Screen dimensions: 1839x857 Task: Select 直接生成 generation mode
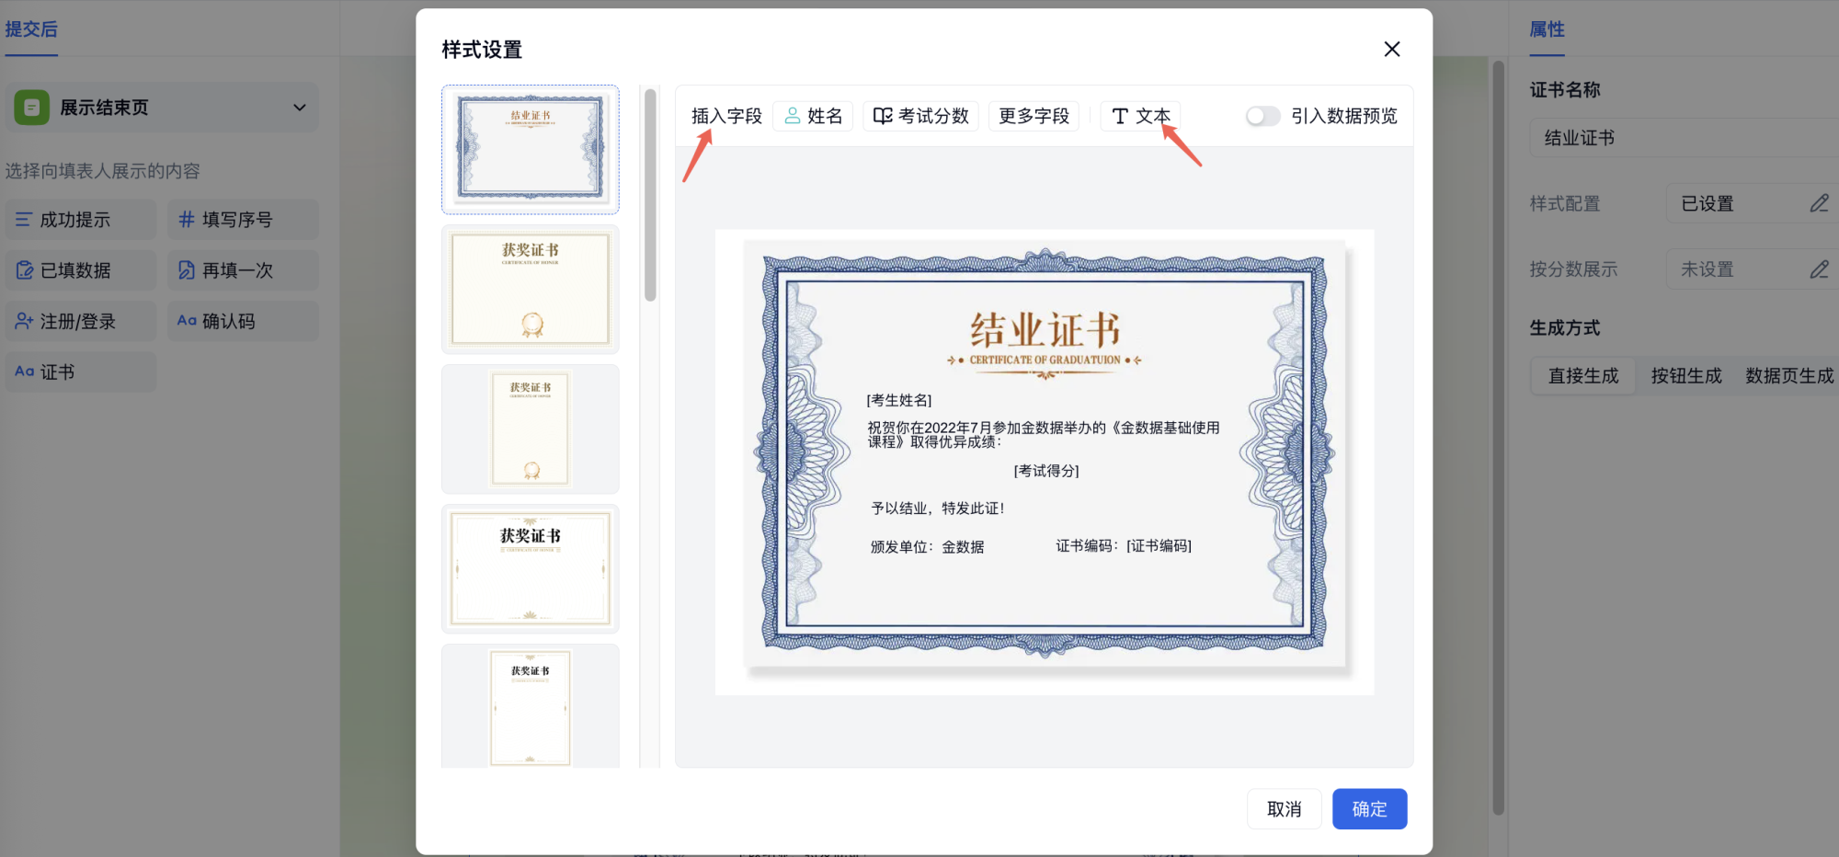click(x=1582, y=376)
